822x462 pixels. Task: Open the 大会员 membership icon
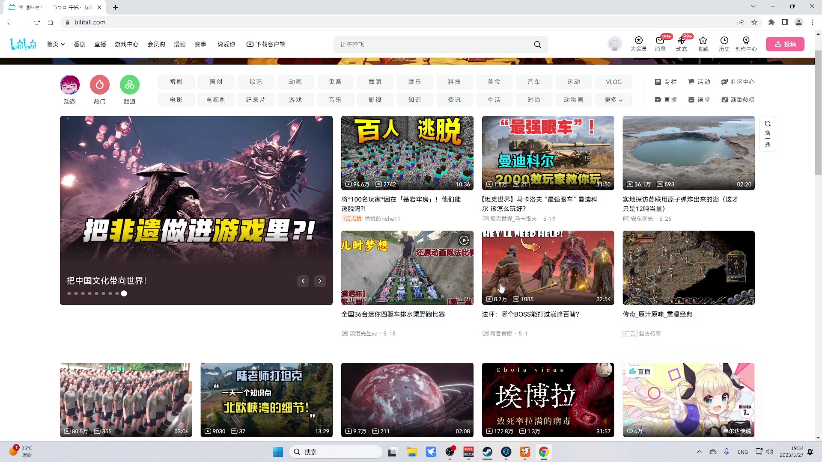[x=638, y=44]
